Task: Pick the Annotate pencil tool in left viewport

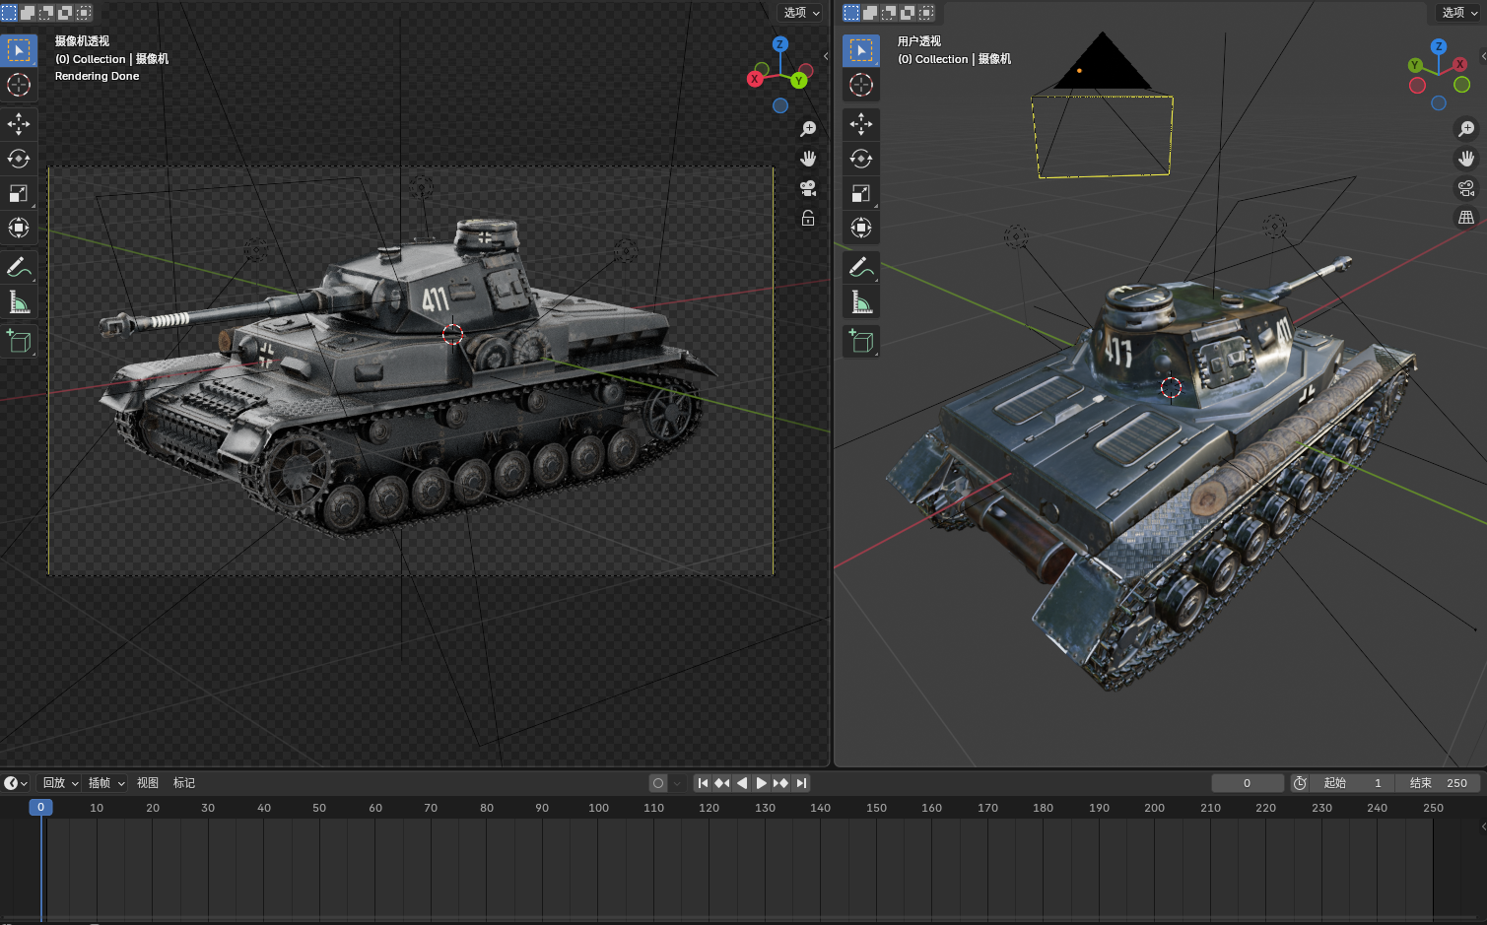Action: pos(19,267)
